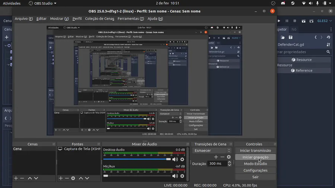Open Coleção de Cenas menu
This screenshot has height=188, width=335.
99,19
